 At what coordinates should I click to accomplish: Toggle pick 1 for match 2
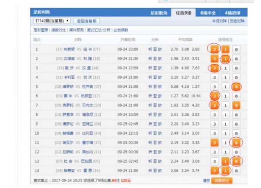coord(225,59)
